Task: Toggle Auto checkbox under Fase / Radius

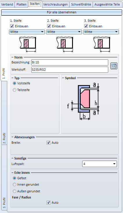Action: click(x=49, y=203)
